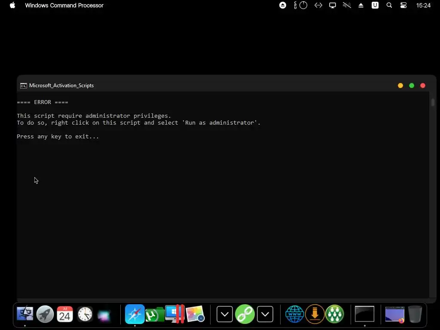Open the Trash in the dock
The height and width of the screenshot is (330, 440).
point(415,314)
